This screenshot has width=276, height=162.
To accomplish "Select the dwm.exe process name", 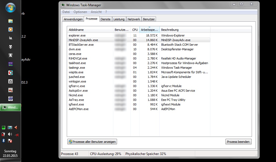I will (x=75, y=49).
